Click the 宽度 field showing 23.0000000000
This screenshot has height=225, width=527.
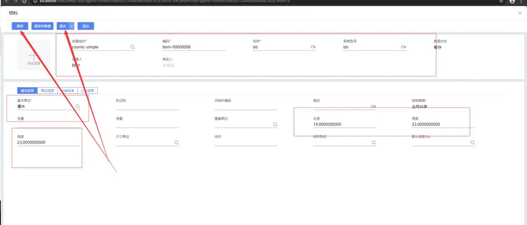click(x=443, y=124)
